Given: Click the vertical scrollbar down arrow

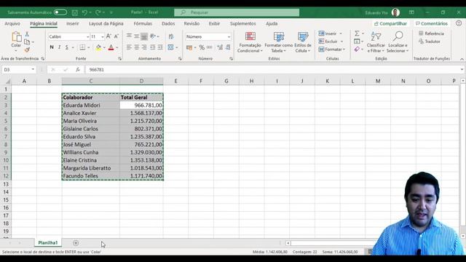Looking at the screenshot, I should 463,236.
